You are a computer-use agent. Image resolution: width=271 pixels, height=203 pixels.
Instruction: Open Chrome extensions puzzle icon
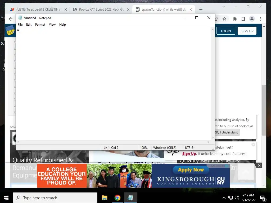235,19
